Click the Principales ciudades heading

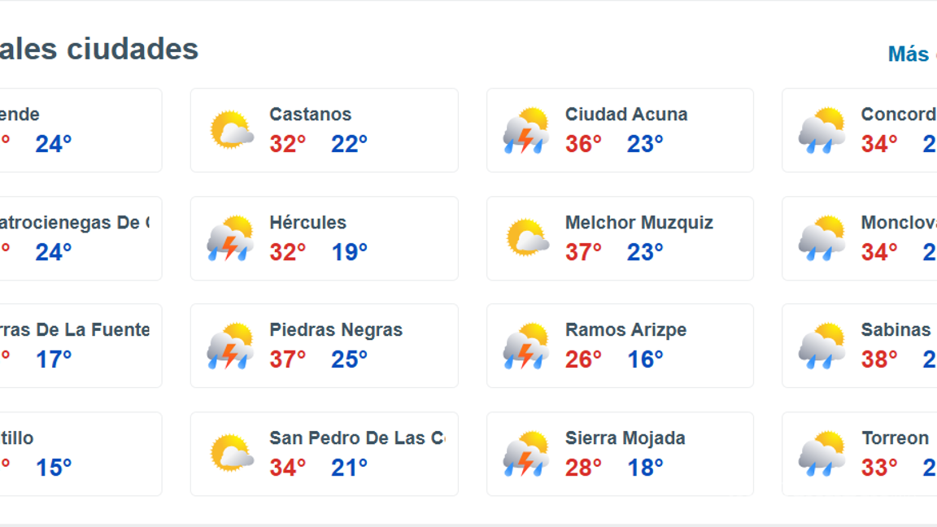[98, 49]
